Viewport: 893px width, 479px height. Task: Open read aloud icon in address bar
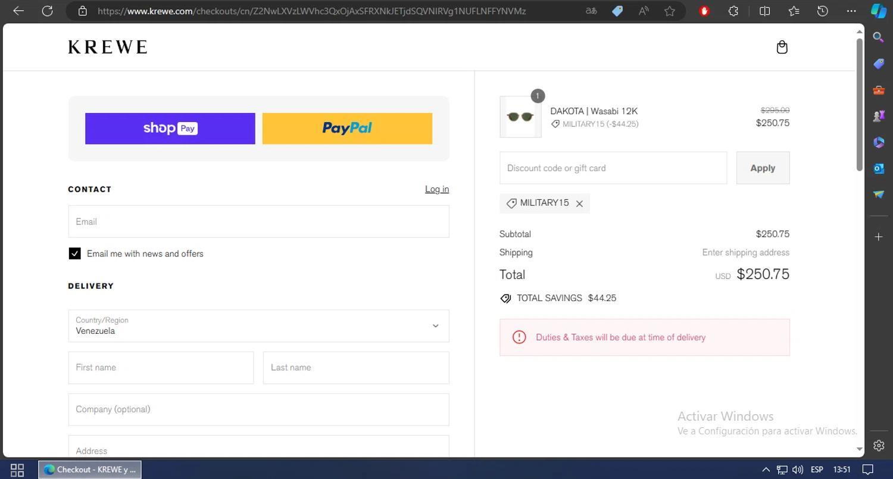click(644, 11)
